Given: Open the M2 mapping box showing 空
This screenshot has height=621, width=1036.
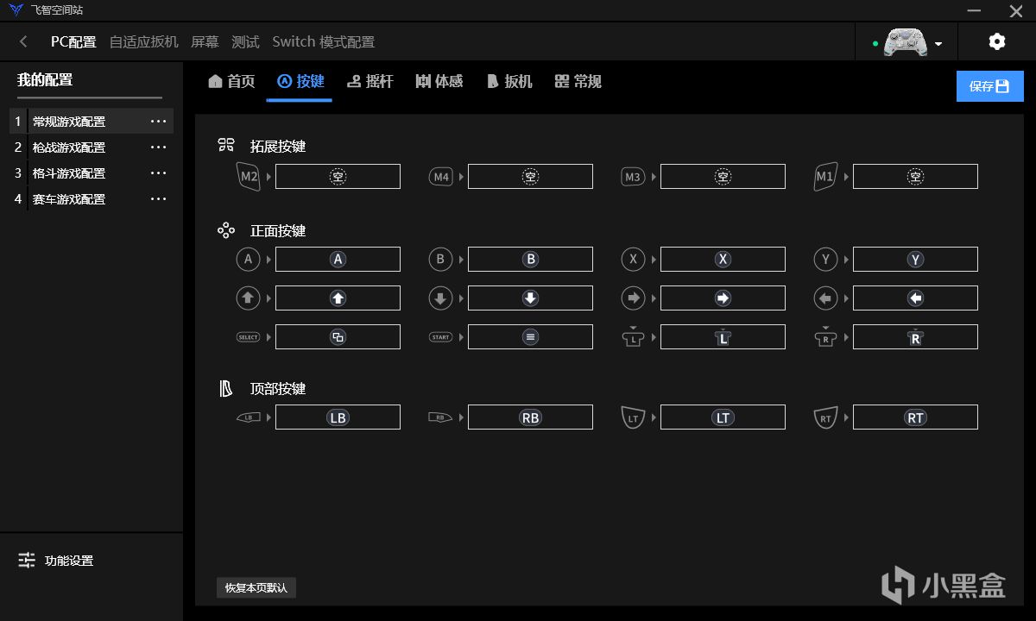Looking at the screenshot, I should pos(338,177).
